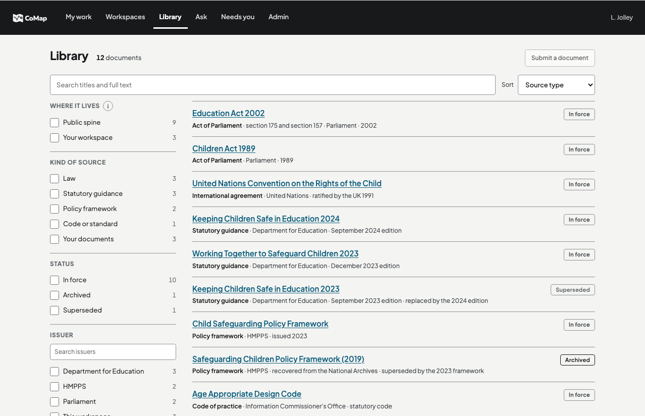Open Keeping Children Safe in Education 2024

click(266, 219)
